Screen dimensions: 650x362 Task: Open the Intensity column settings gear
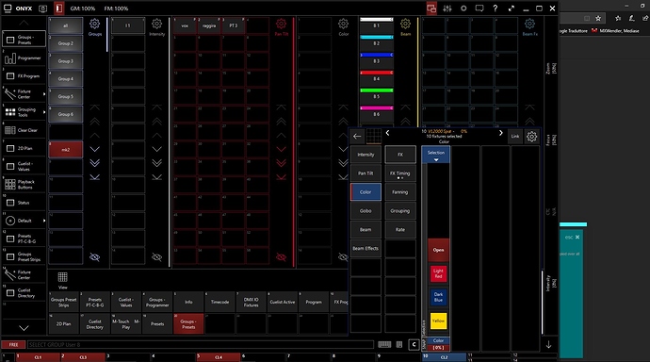tap(156, 24)
